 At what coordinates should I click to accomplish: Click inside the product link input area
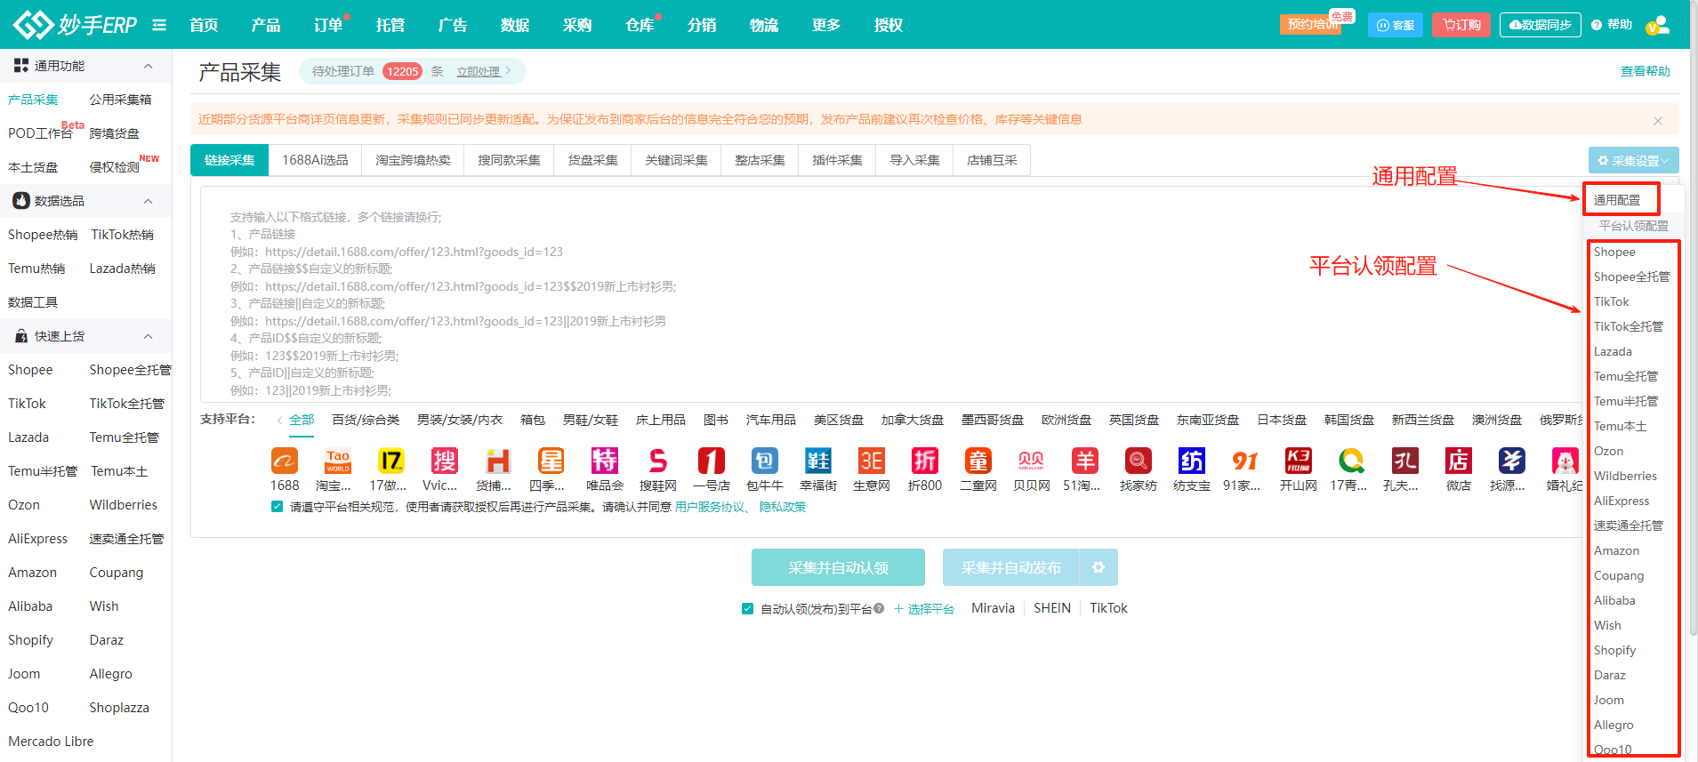pos(889,294)
